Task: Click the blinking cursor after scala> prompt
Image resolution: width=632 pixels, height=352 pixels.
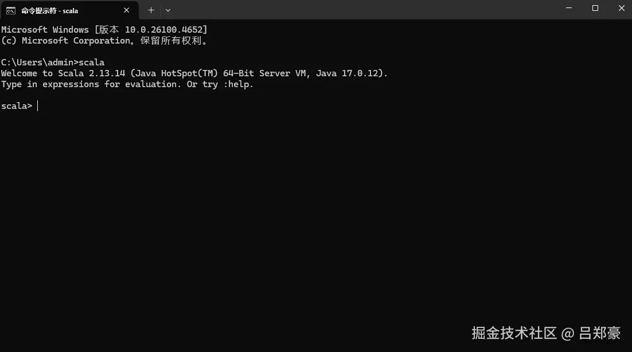Action: pos(38,105)
